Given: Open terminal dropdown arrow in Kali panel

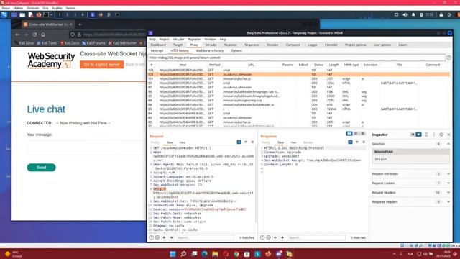Looking at the screenshot, I should click(51, 14).
